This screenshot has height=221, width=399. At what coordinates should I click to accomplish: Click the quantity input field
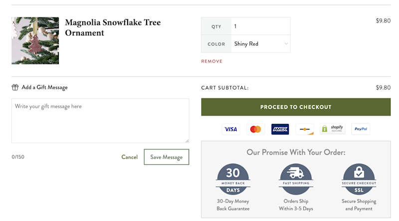(x=260, y=26)
